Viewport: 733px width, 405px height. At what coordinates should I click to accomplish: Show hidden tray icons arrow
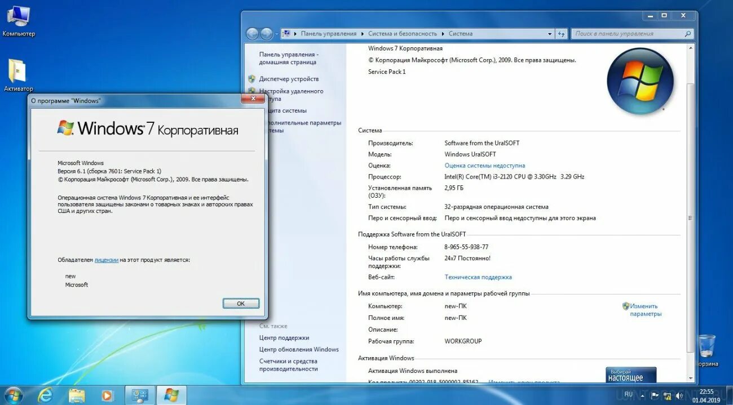point(643,395)
